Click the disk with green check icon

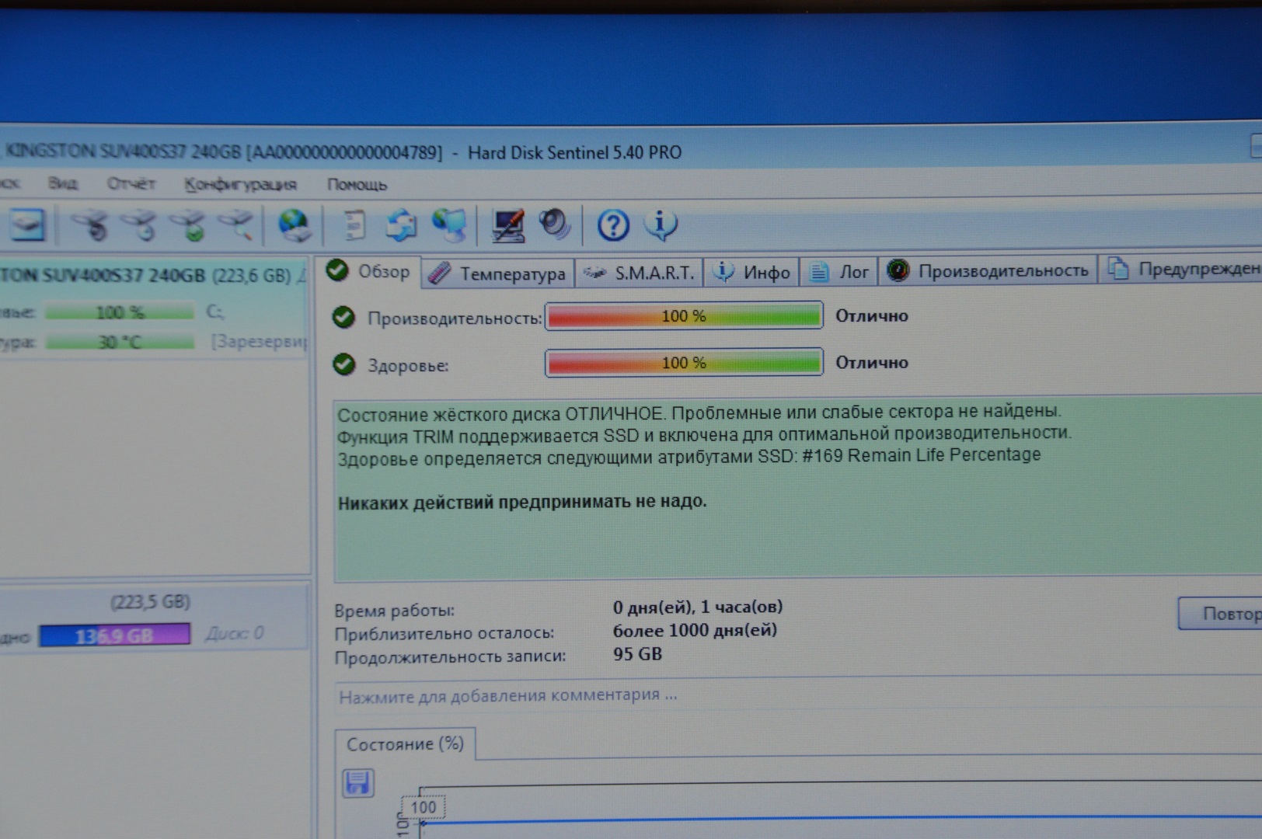tap(188, 226)
